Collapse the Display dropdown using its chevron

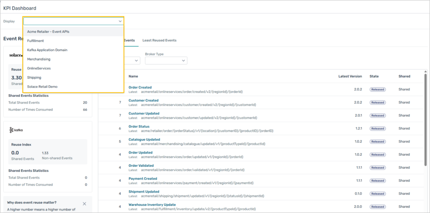(x=120, y=21)
